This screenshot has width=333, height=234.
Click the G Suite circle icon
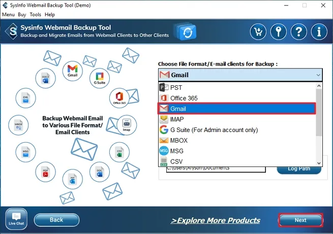tap(100, 78)
